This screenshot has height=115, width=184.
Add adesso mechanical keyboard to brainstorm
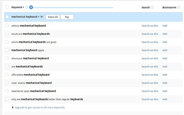[x=165, y=26]
